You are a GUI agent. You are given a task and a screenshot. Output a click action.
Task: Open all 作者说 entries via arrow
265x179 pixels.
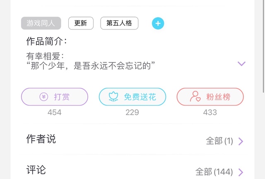(x=241, y=141)
